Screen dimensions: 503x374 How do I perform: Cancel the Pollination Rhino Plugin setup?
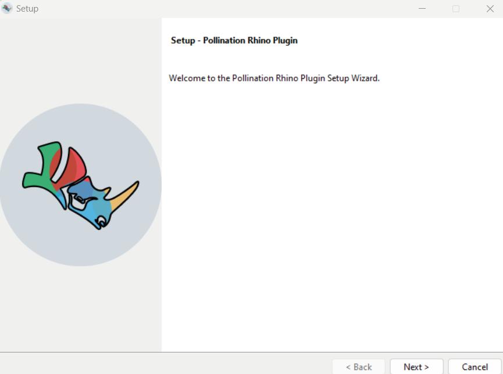pos(475,366)
